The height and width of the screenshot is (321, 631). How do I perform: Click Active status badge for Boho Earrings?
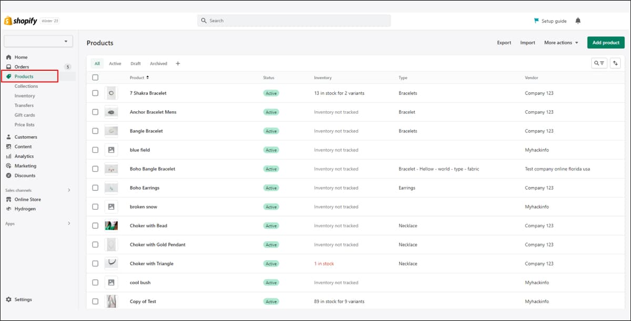point(271,188)
